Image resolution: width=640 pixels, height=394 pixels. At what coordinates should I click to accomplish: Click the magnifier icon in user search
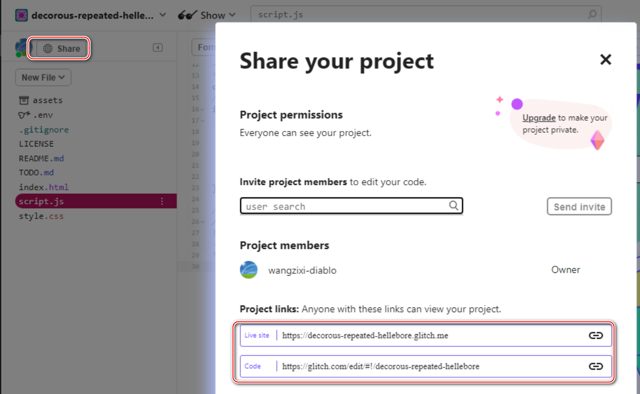(454, 205)
